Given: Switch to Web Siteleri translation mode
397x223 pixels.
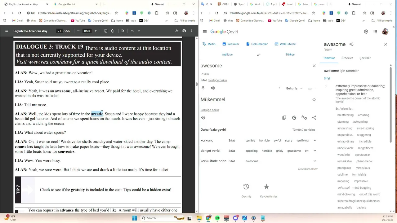Looking at the screenshot, I should click(x=285, y=44).
